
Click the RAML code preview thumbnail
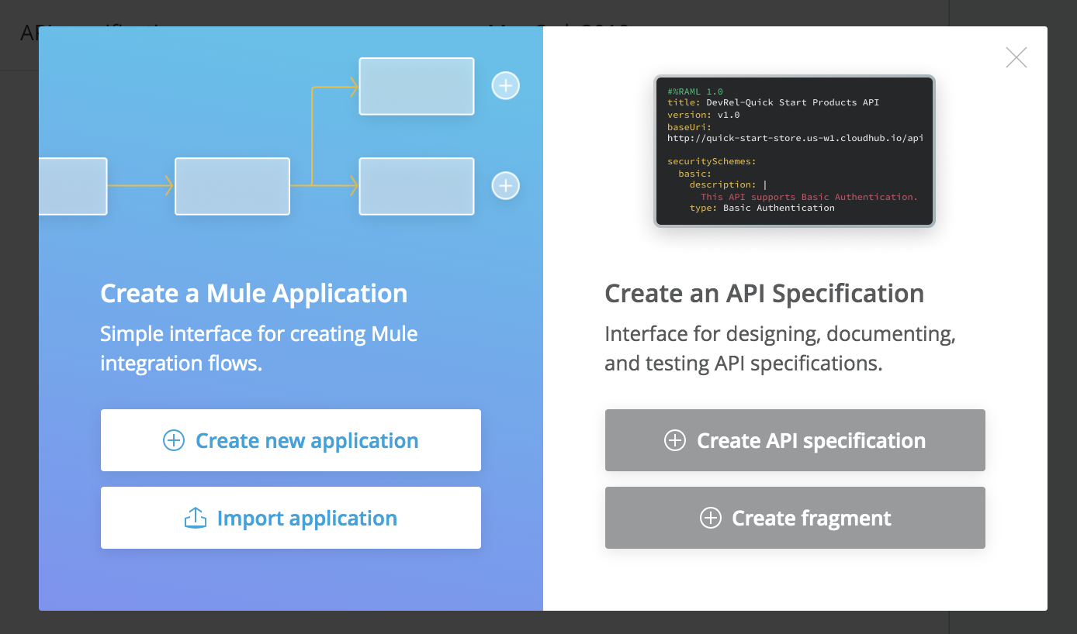(x=795, y=151)
